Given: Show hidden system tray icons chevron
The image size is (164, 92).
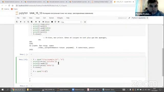Looking at the screenshot, I should [128, 90].
